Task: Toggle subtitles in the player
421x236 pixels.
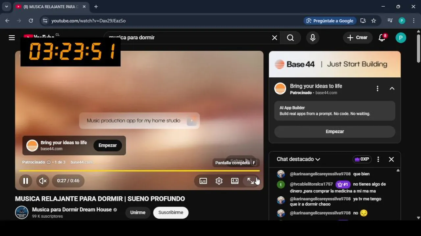Action: click(x=203, y=181)
